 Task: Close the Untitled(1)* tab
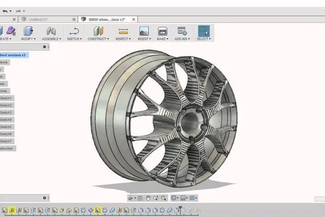point(74,19)
